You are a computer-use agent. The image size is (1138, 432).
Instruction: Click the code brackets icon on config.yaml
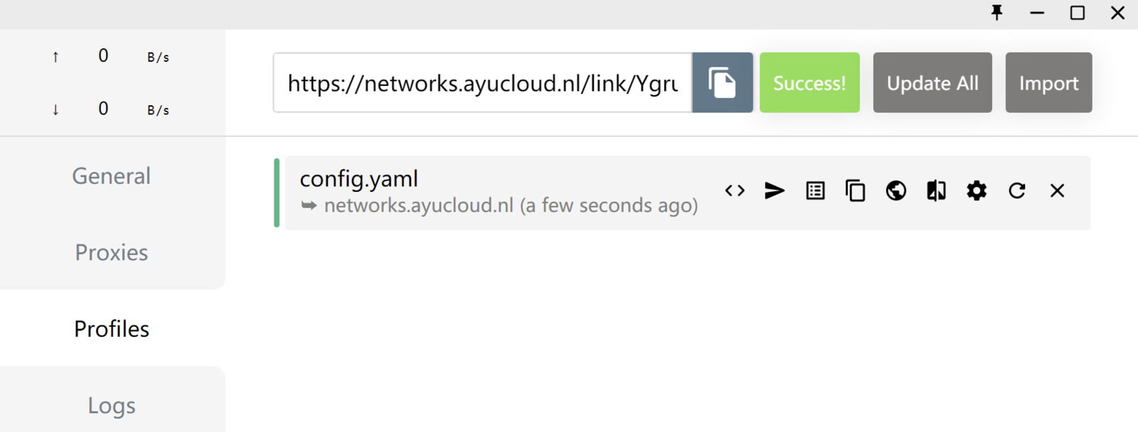point(735,190)
